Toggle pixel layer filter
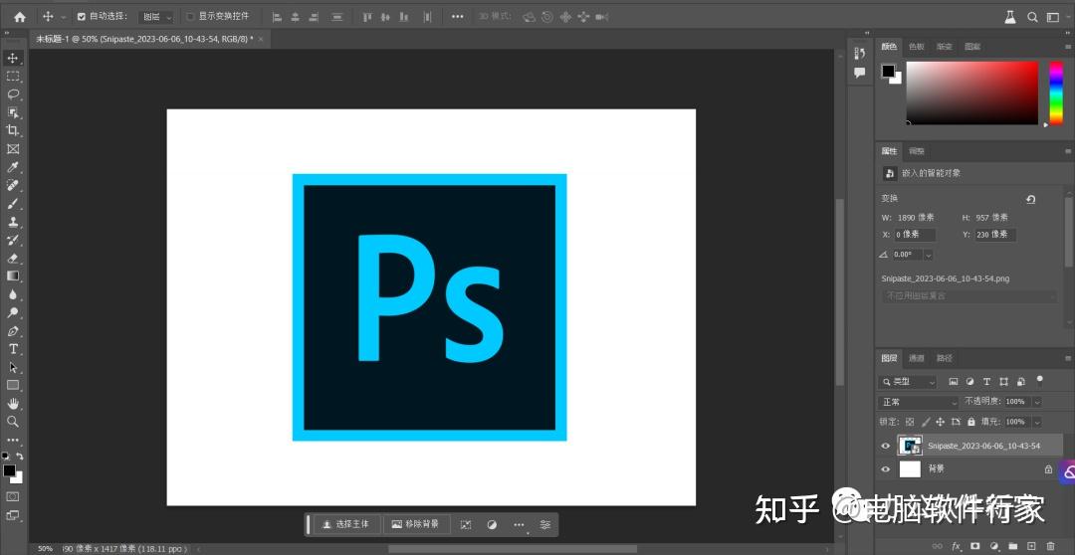 pyautogui.click(x=953, y=382)
